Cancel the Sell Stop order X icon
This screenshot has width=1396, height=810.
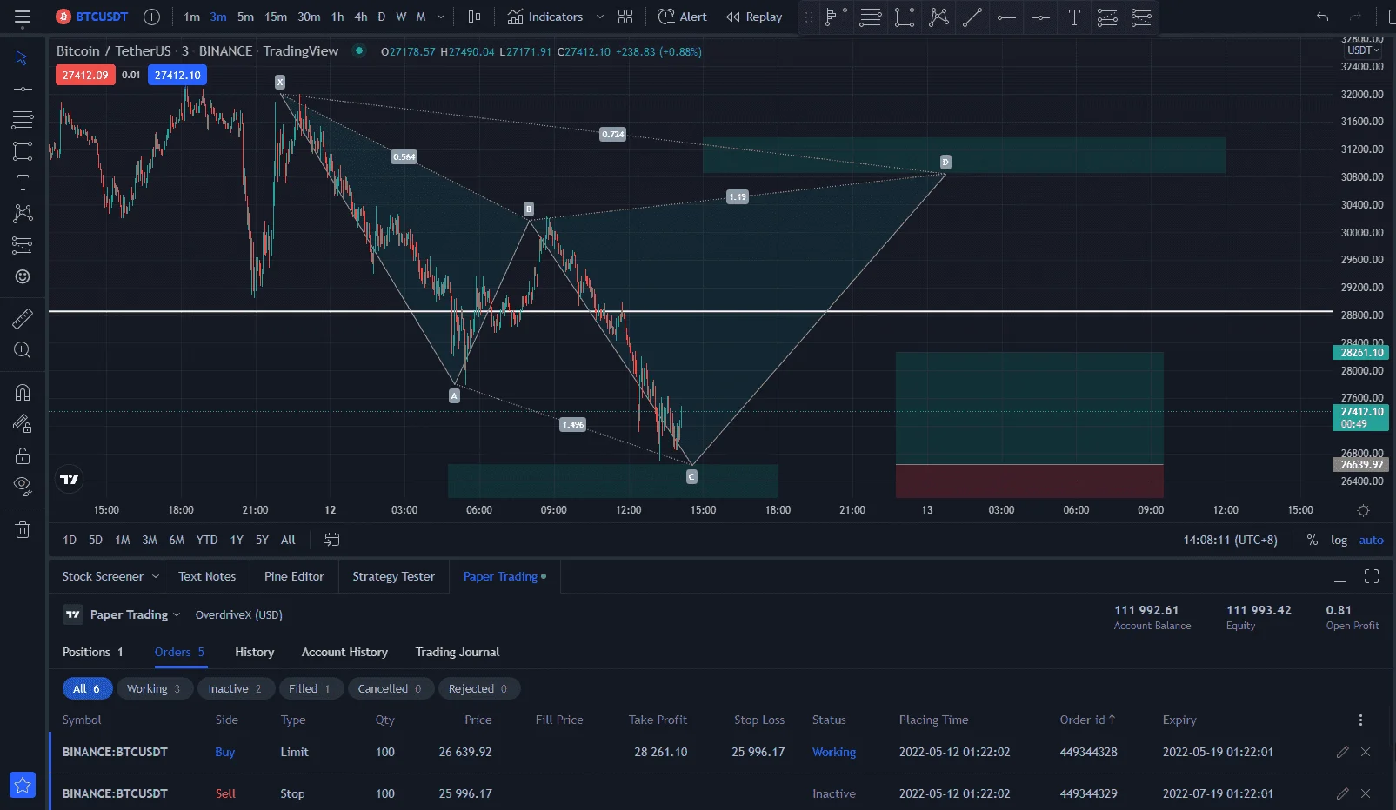click(1366, 793)
